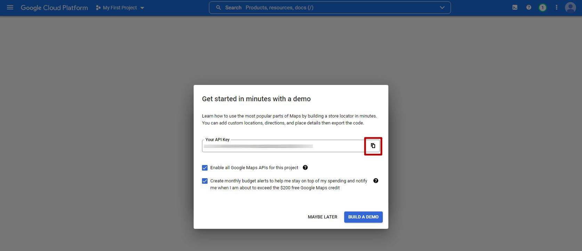The height and width of the screenshot is (251, 582).
Task: Open the notifications badge showing 1
Action: click(542, 8)
